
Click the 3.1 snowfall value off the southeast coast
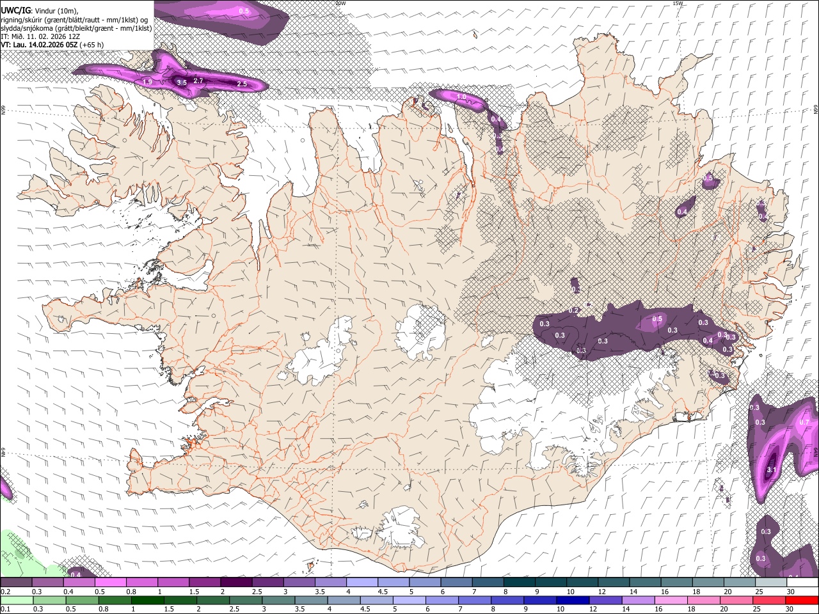pyautogui.click(x=771, y=470)
